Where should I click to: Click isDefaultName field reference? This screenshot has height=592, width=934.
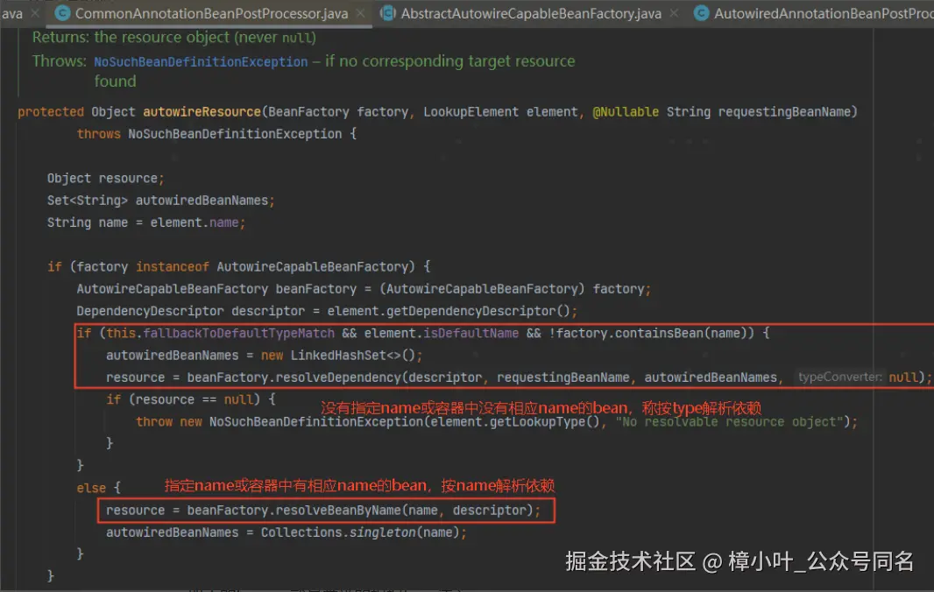[x=471, y=333]
